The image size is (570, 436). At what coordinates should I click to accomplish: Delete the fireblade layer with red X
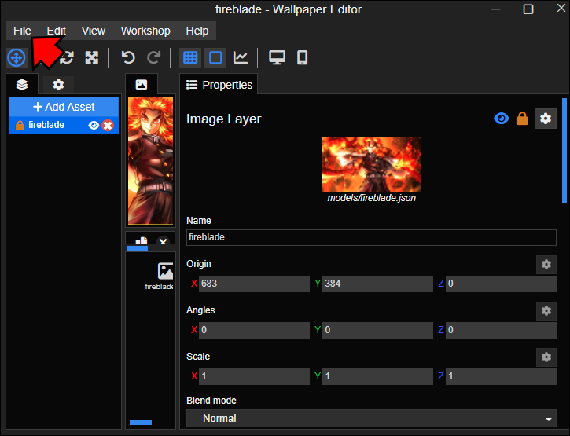pyautogui.click(x=108, y=125)
